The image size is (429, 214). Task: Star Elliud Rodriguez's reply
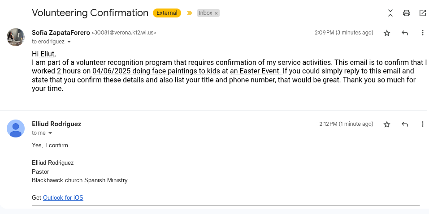[x=387, y=124]
